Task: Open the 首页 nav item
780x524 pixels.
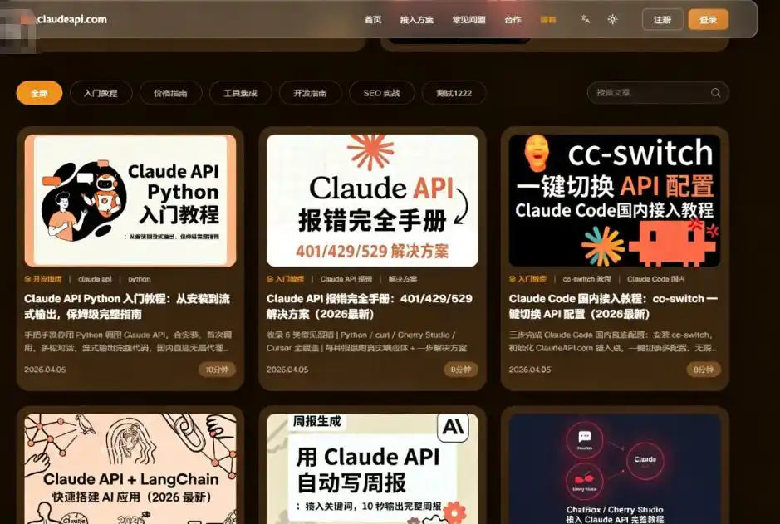Action: pos(373,20)
